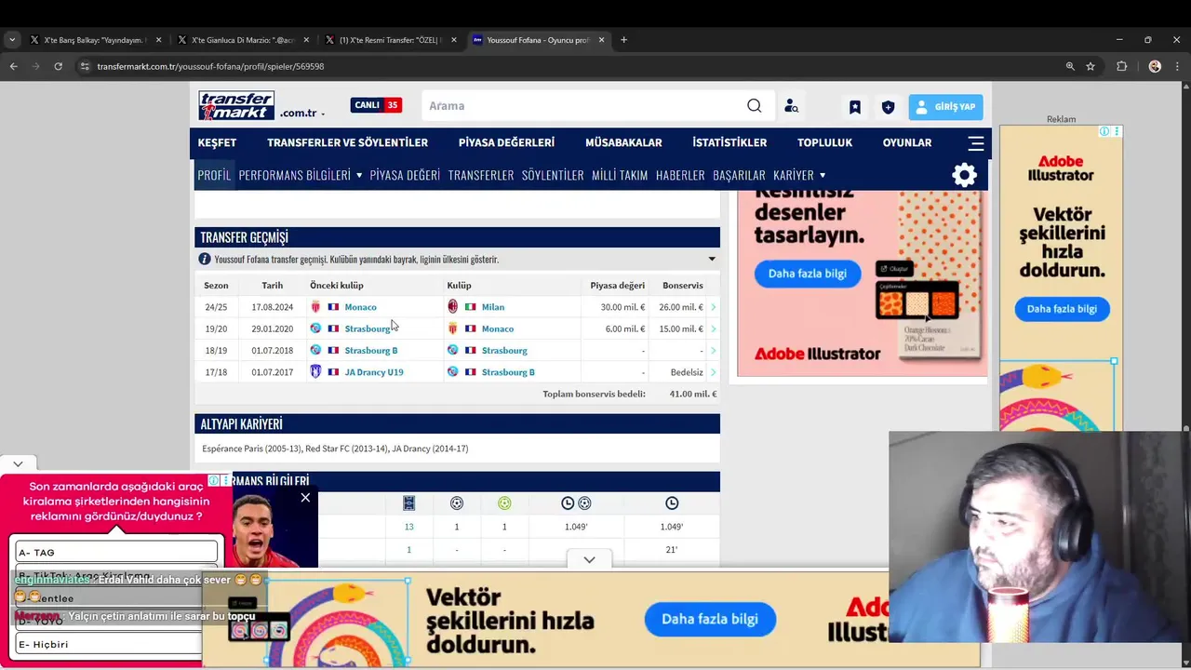Expand the KARİYER dropdown
This screenshot has height=670, width=1191.
799,175
